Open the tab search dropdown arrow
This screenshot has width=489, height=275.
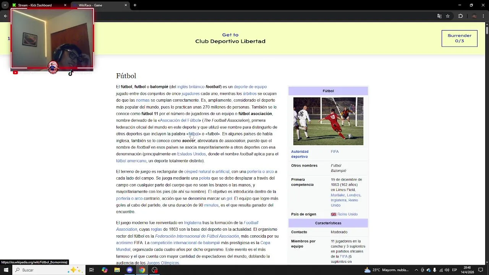[x=5, y=5]
